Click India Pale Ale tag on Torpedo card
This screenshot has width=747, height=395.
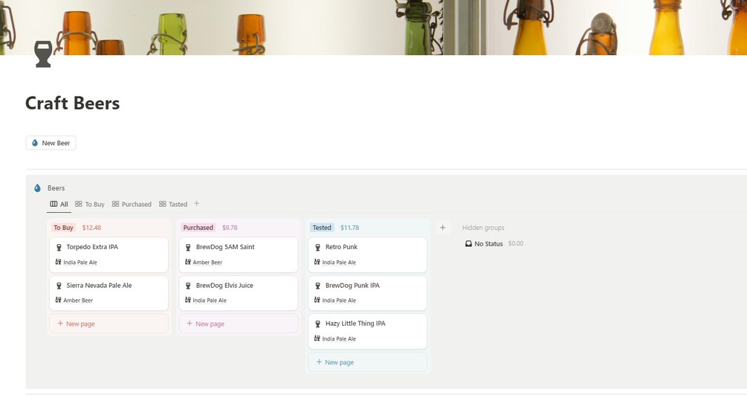80,263
